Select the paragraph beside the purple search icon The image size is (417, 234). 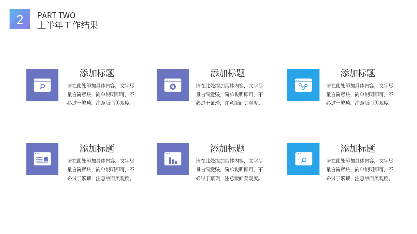coord(101,94)
